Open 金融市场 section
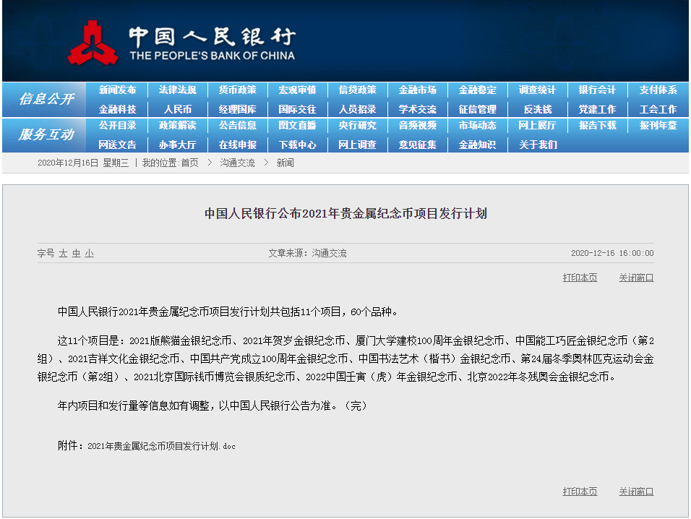This screenshot has width=691, height=519. [417, 90]
